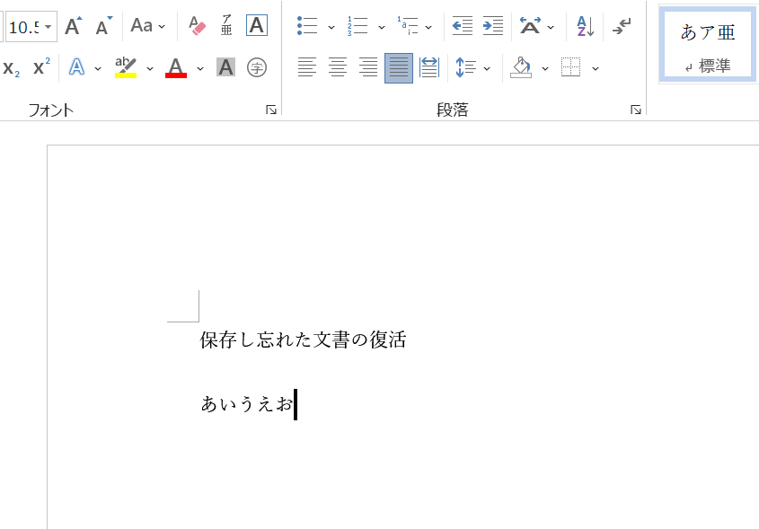Click the distributed alignment icon
Screen dimensions: 759x529
pyautogui.click(x=429, y=67)
